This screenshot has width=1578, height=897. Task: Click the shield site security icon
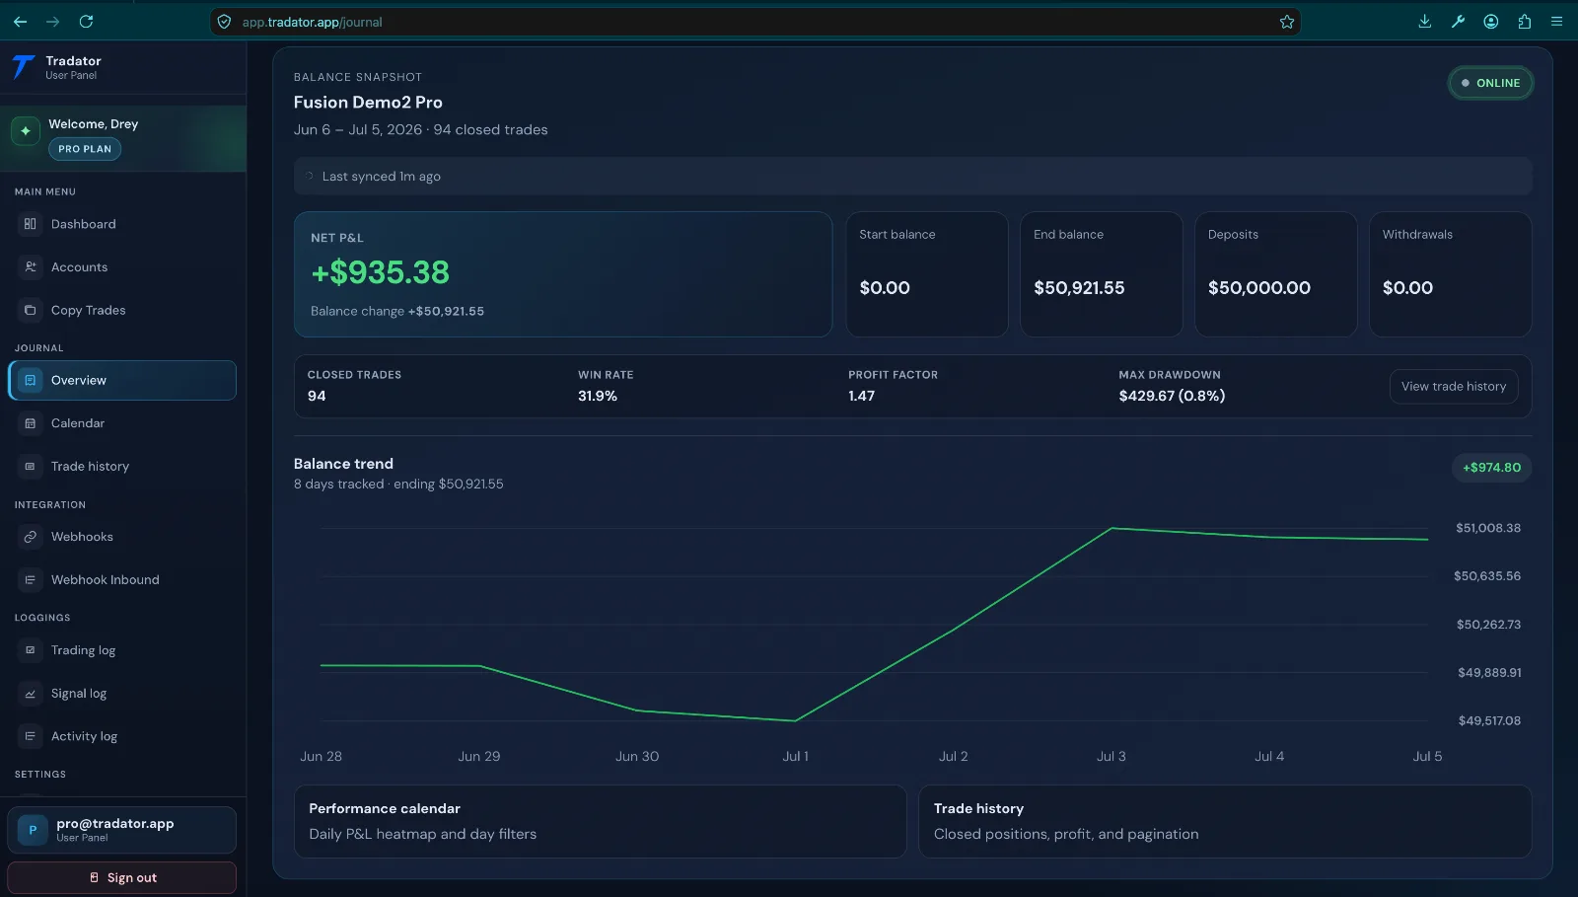225,22
